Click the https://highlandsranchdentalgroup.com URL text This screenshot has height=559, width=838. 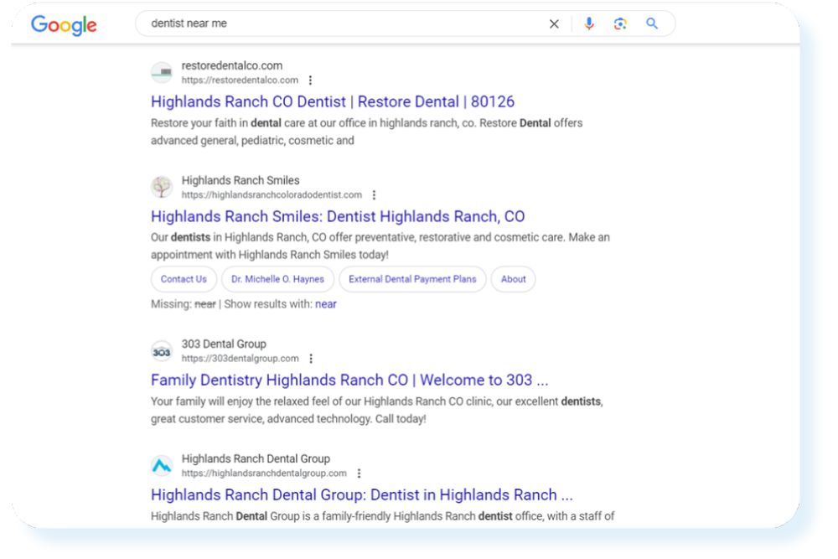coord(264,474)
